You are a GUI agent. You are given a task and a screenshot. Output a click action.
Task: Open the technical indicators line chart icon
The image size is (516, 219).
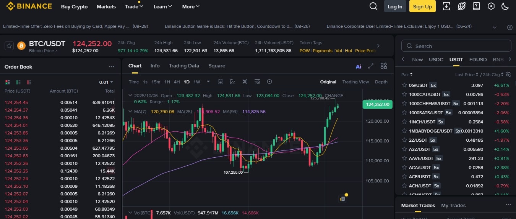[233, 82]
